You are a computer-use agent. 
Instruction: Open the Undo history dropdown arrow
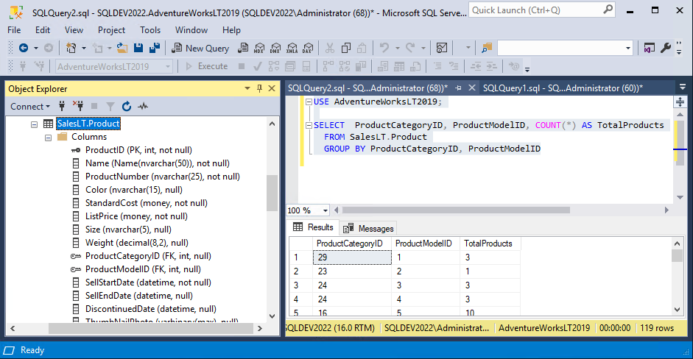click(398, 48)
